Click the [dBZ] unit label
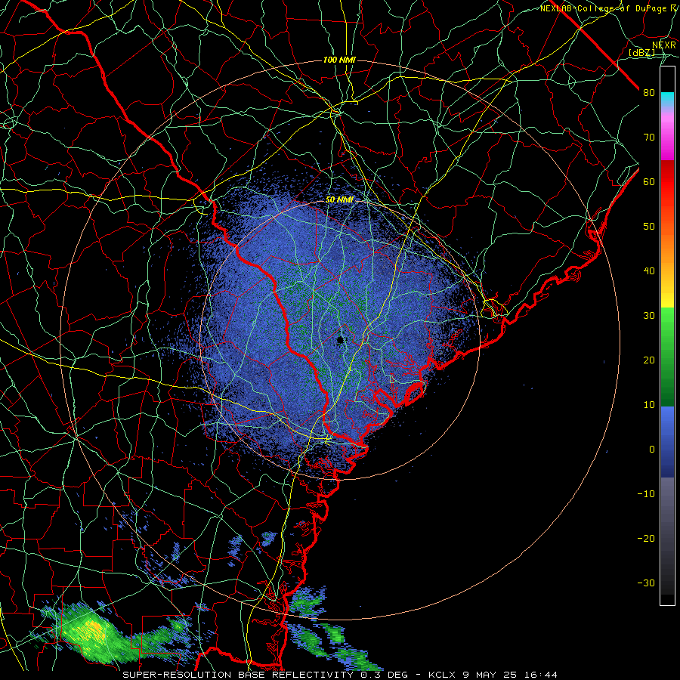Screen dimensions: 680x680 click(641, 52)
